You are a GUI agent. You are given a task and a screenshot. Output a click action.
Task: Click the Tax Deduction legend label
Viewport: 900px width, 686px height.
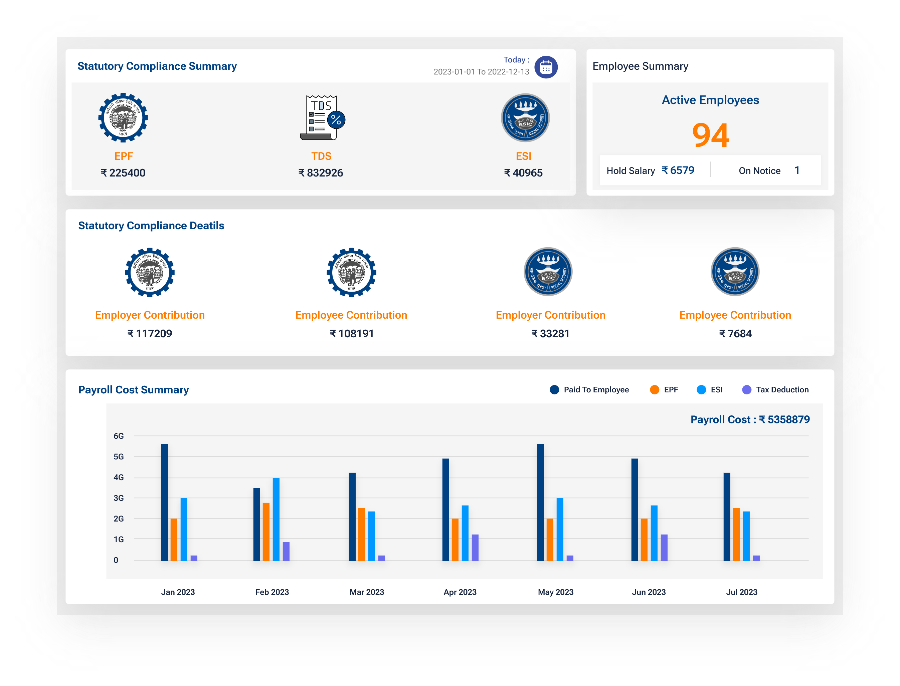[782, 390]
